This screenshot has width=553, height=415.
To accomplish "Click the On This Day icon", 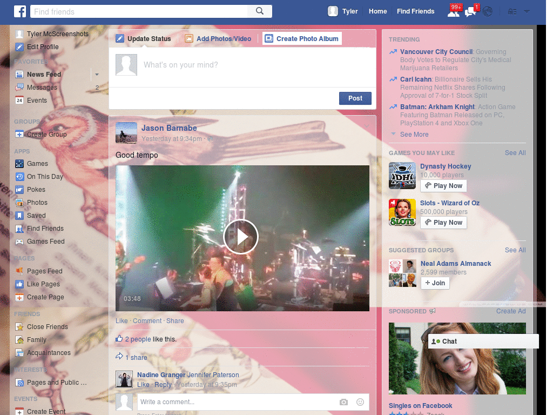I will pyautogui.click(x=19, y=177).
